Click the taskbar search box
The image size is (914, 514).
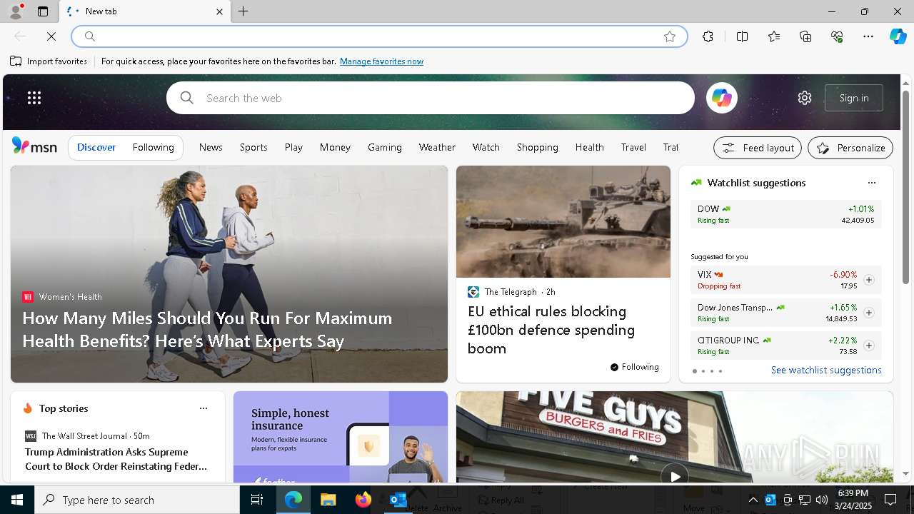[137, 500]
